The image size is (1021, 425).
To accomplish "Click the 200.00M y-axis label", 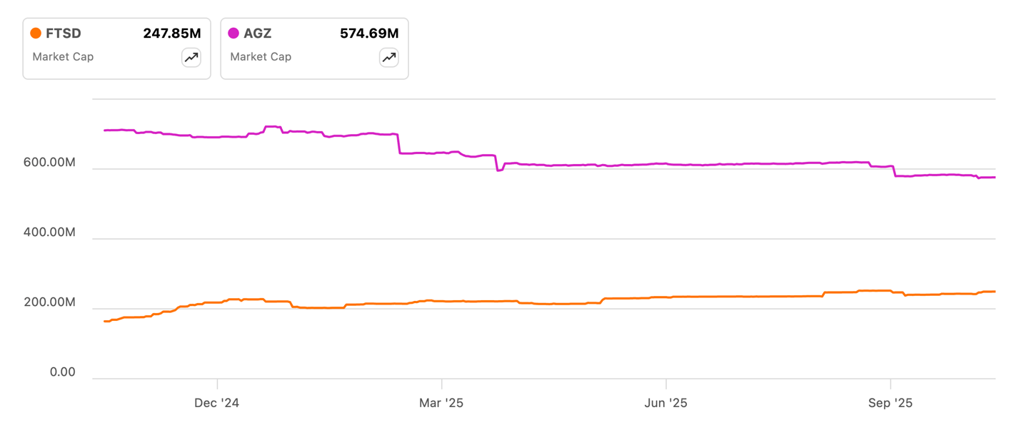I will point(49,302).
